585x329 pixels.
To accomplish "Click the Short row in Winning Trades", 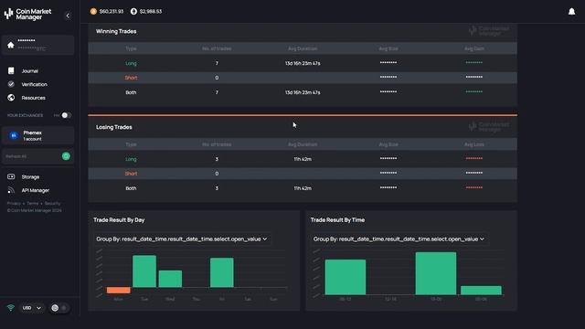I will coord(303,78).
